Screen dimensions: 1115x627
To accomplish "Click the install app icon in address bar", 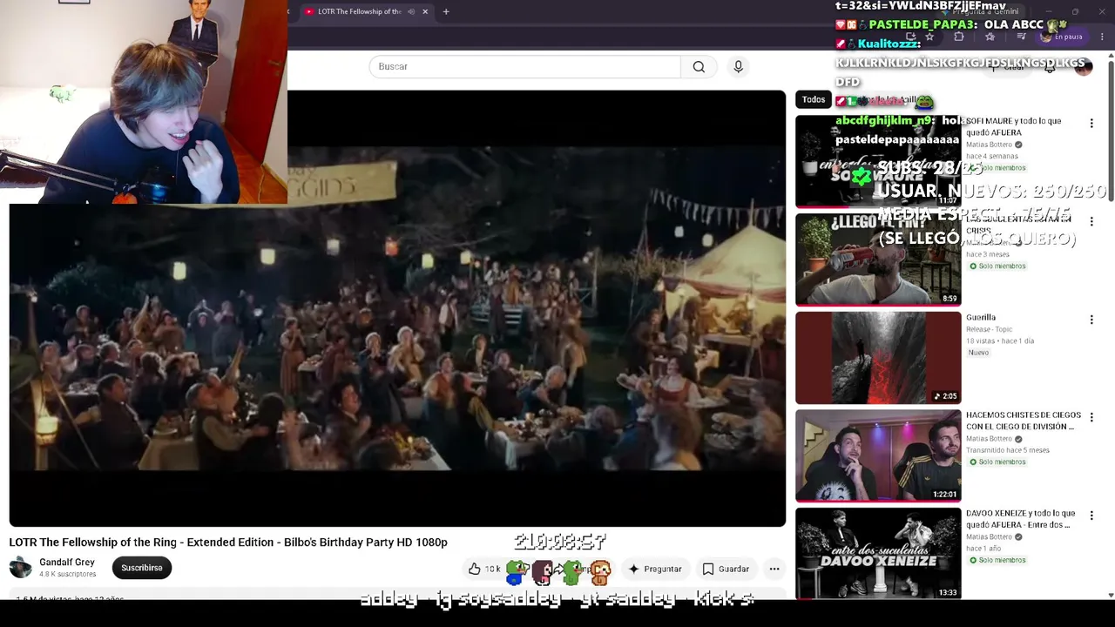I will pyautogui.click(x=910, y=37).
